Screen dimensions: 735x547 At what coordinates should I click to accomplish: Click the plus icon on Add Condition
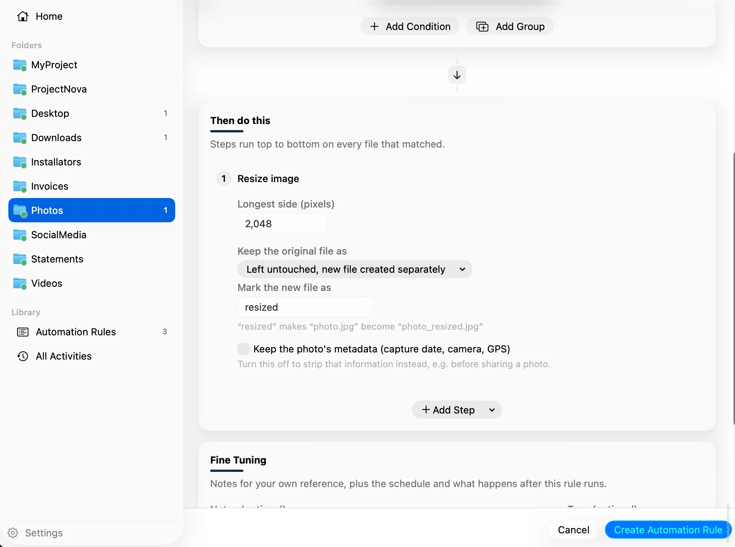[374, 27]
